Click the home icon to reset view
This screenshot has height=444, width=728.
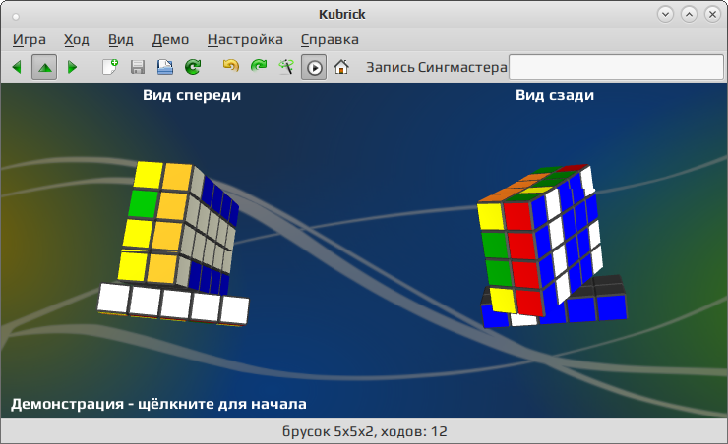coord(341,67)
